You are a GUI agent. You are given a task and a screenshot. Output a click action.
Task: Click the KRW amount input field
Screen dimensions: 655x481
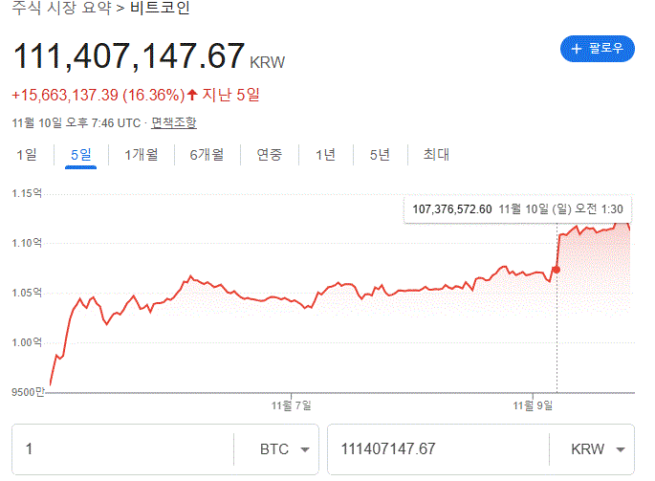point(435,449)
